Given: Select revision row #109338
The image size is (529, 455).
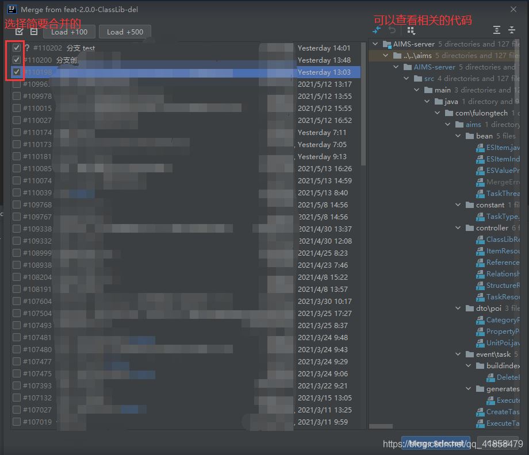Looking at the screenshot, I should click(186, 229).
